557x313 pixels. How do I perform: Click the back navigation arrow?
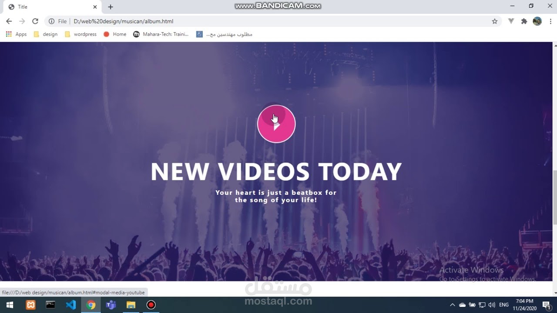pos(9,21)
